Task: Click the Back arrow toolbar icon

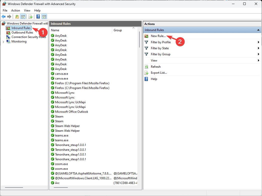Action: tap(4, 16)
